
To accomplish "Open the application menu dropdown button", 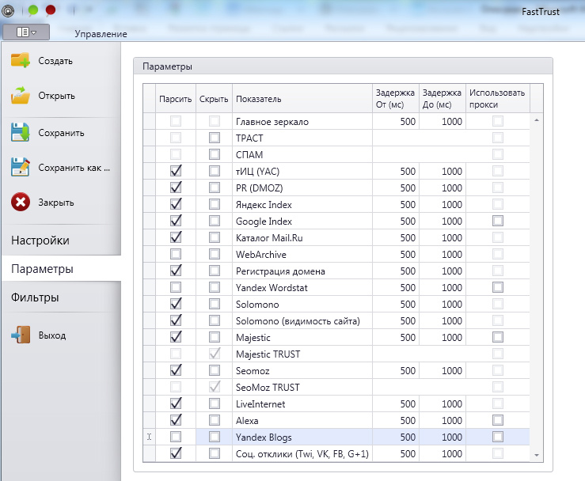I will coord(26,32).
